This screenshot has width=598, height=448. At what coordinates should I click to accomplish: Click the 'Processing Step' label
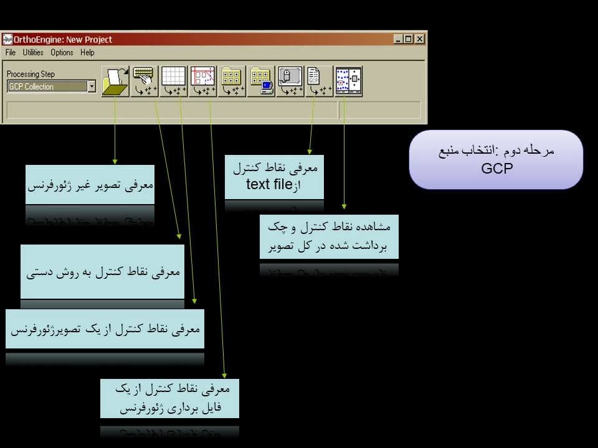click(x=31, y=74)
